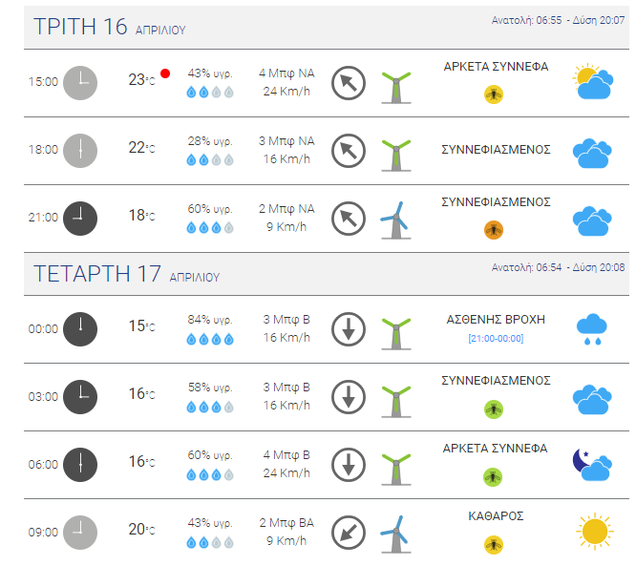
Task: Click the southwest wind arrow at 09:00
Action: tap(349, 533)
